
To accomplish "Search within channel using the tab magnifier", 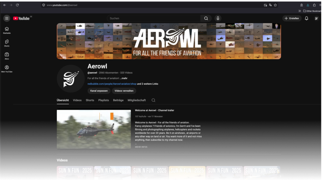I will click(x=154, y=100).
